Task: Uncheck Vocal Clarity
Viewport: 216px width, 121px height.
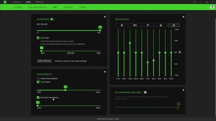Action: coord(38,82)
